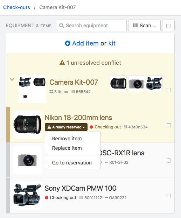This screenshot has width=181, height=218.
Task: Click the QR code icon beside 43e0d534
Action: coord(125,127)
